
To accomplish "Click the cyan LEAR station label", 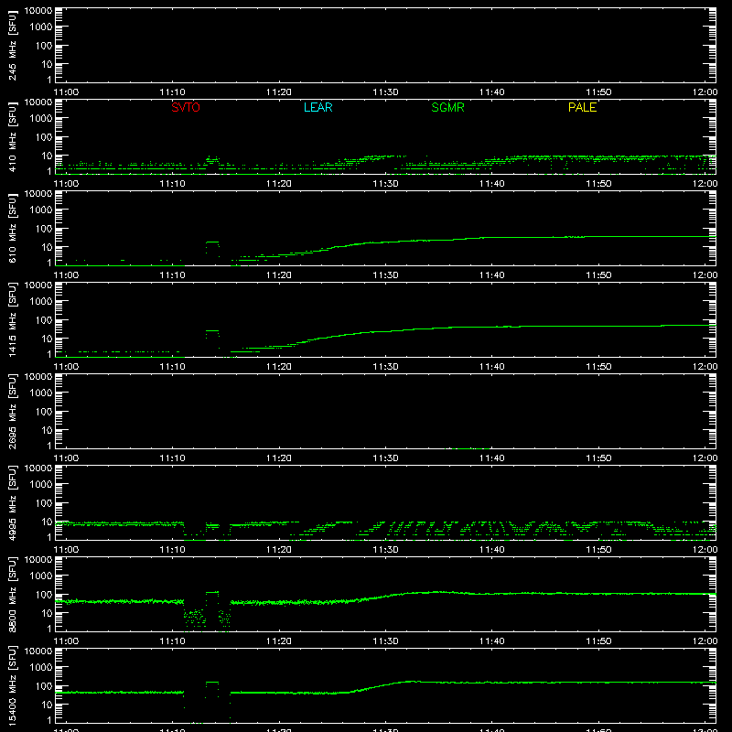I will click(318, 107).
